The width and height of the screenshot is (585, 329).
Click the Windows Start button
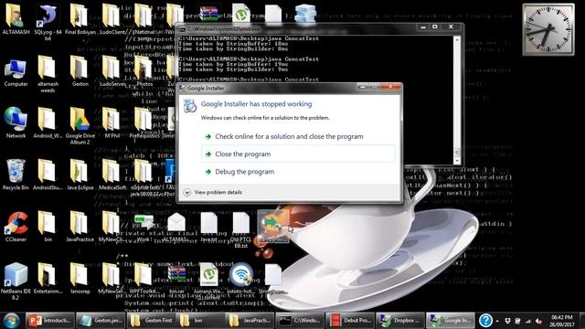coord(11,321)
